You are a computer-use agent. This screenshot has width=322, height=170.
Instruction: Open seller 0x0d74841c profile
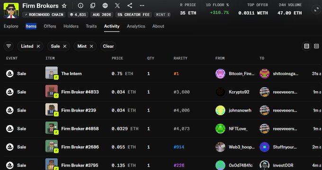click(241, 165)
